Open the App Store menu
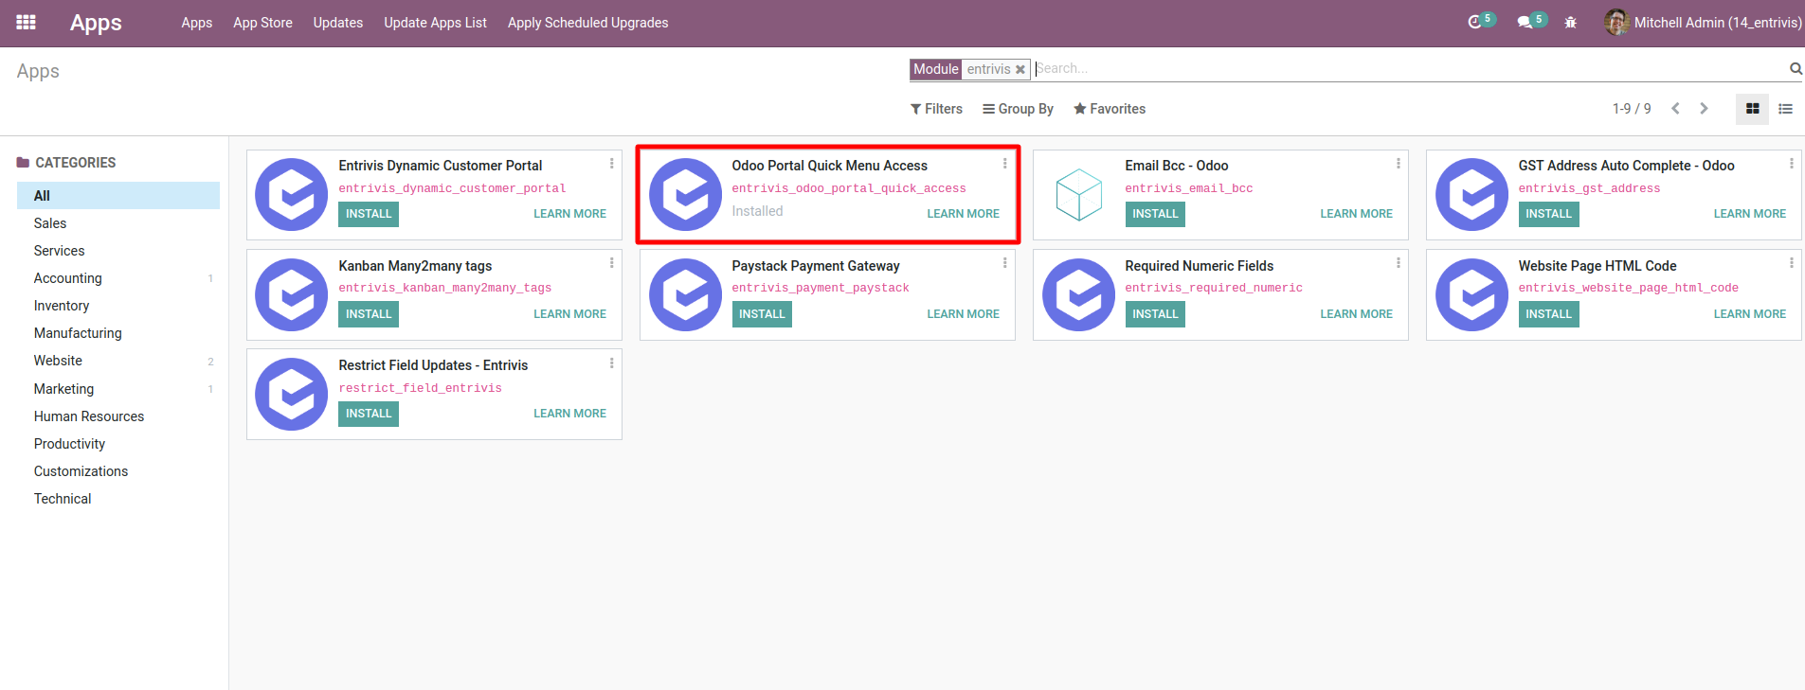The image size is (1805, 690). pos(262,23)
